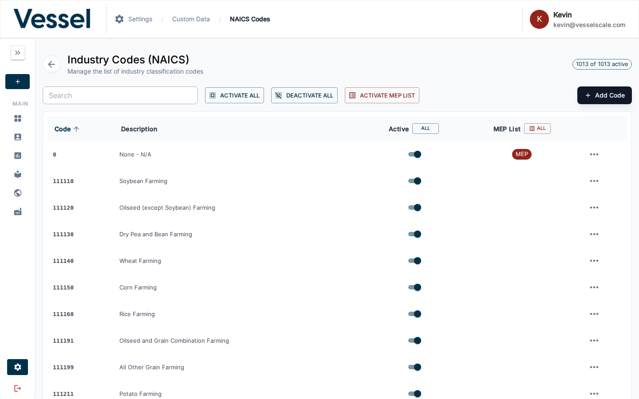The width and height of the screenshot is (639, 399).
Task: Click the Vessel logo
Action: click(52, 19)
